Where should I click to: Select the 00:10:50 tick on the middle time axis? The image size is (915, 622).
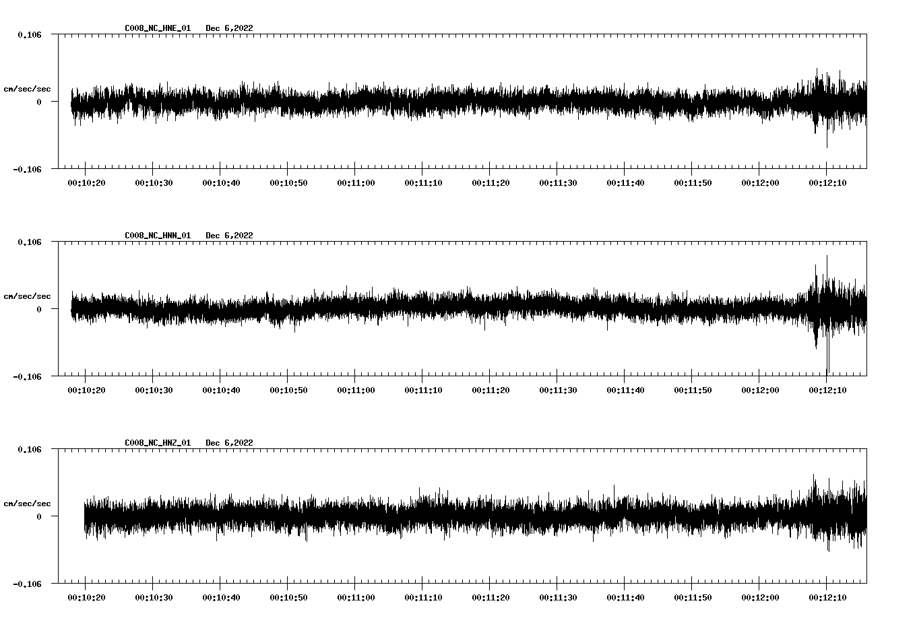(x=289, y=389)
